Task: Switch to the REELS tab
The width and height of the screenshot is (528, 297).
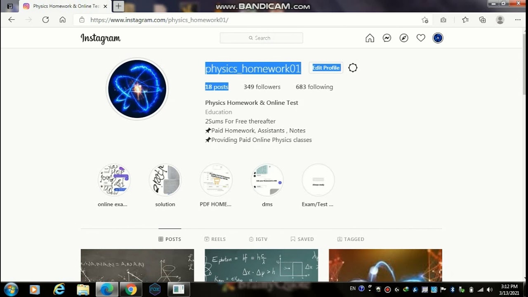Action: pyautogui.click(x=215, y=239)
